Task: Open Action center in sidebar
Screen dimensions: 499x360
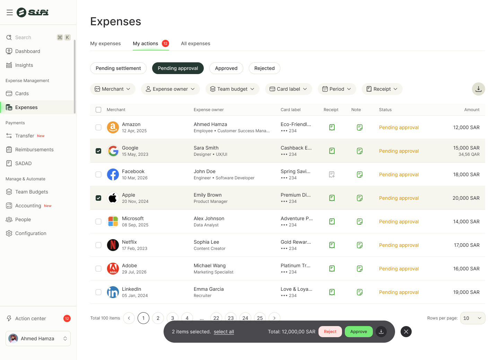Action: coord(30,318)
